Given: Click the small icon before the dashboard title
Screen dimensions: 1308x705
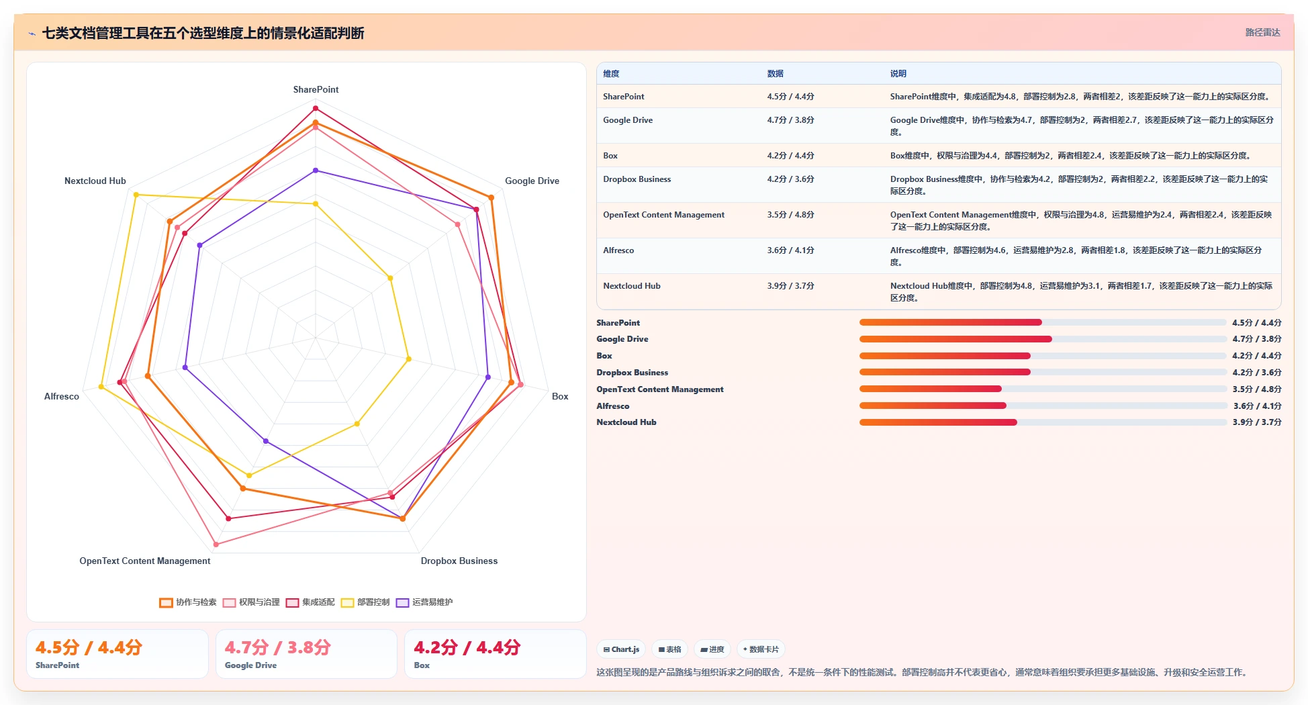Looking at the screenshot, I should click(32, 34).
